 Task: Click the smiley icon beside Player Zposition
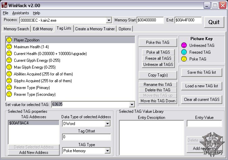tap(9, 40)
